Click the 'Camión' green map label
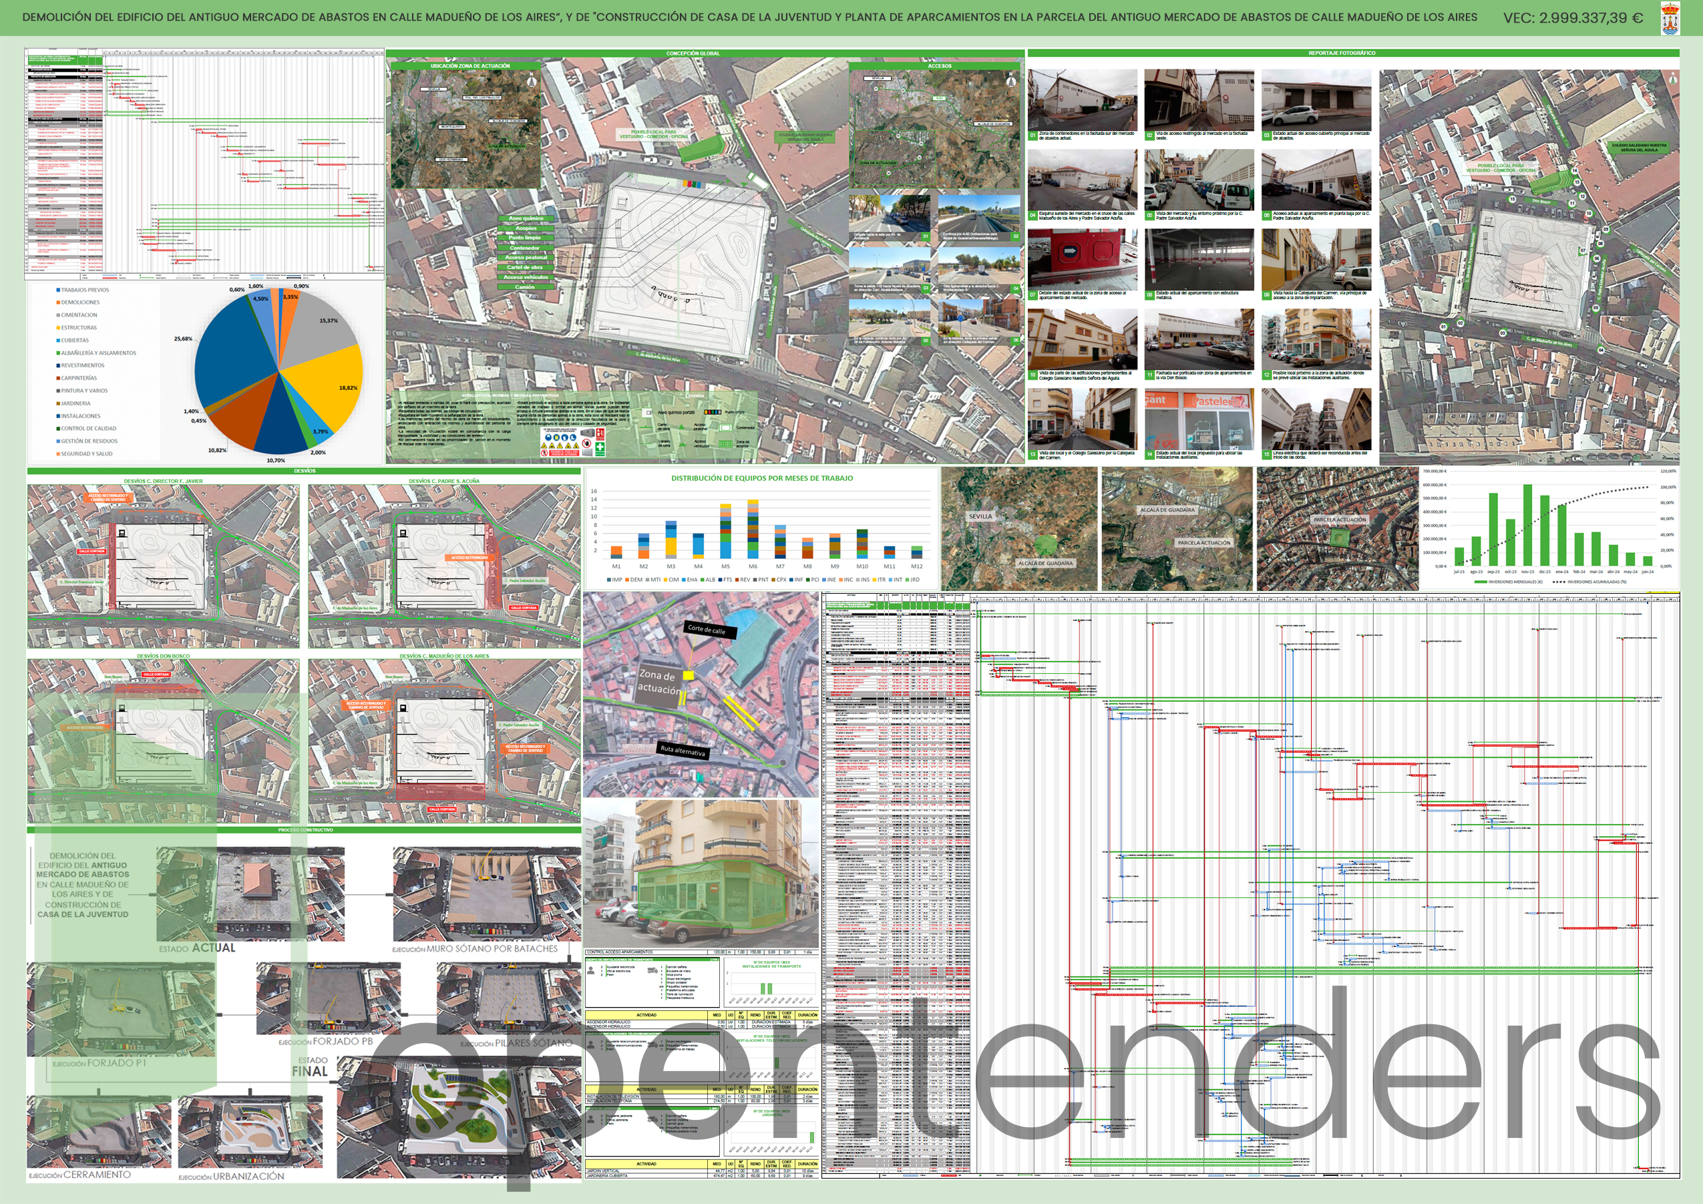This screenshot has width=1703, height=1204. pyautogui.click(x=526, y=287)
